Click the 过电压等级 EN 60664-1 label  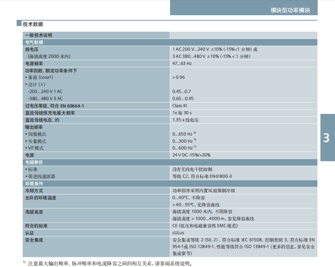point(55,106)
